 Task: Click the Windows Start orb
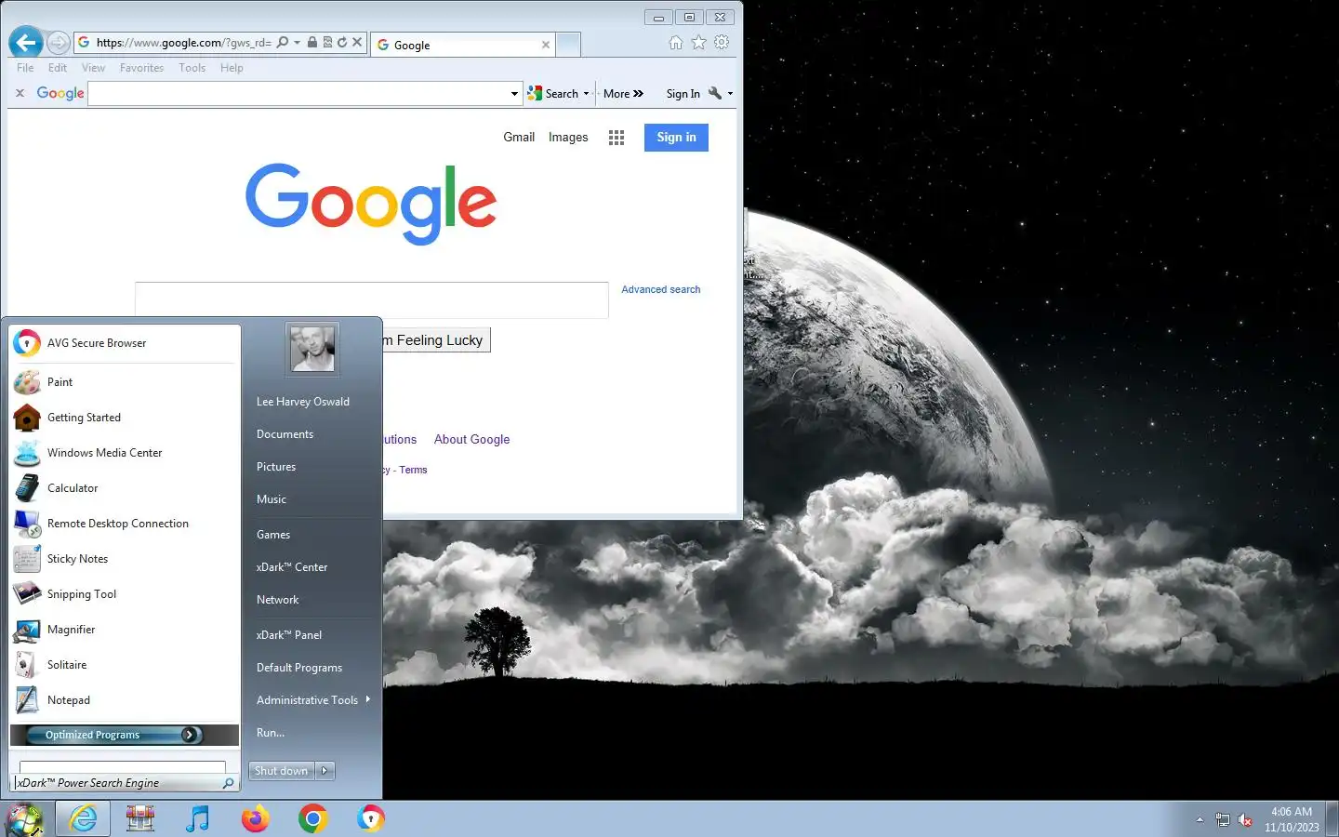24,818
